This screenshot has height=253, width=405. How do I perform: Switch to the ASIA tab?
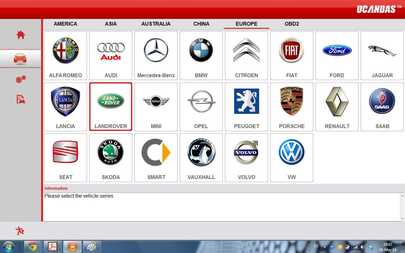111,24
